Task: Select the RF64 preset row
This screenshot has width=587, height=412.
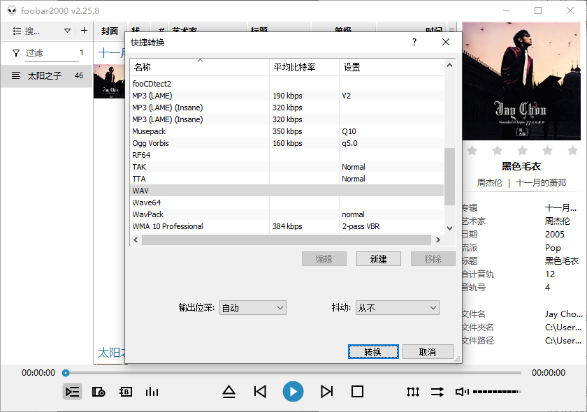Action: [x=287, y=155]
